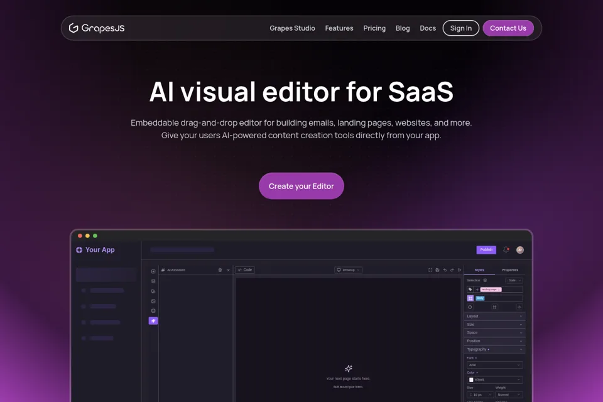Expand the Layout section

[494, 316]
